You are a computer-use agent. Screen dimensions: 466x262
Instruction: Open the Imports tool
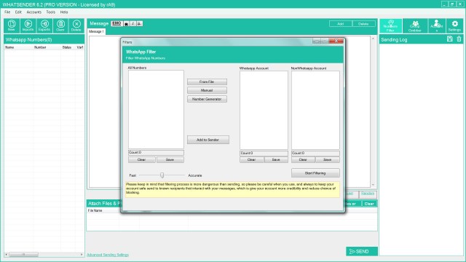click(28, 25)
